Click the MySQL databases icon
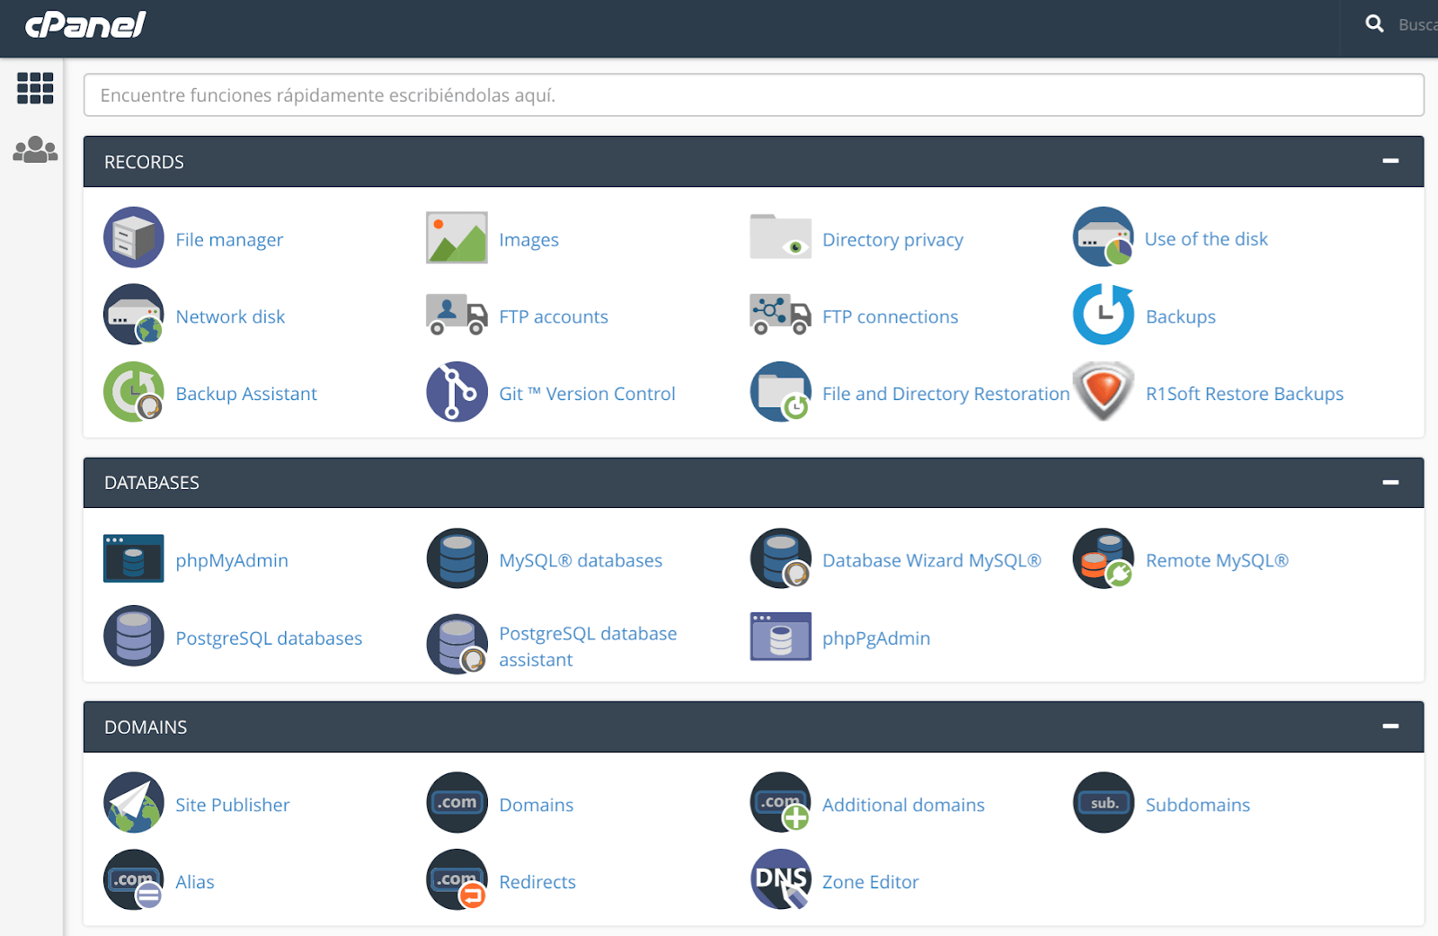The height and width of the screenshot is (936, 1438). click(457, 558)
